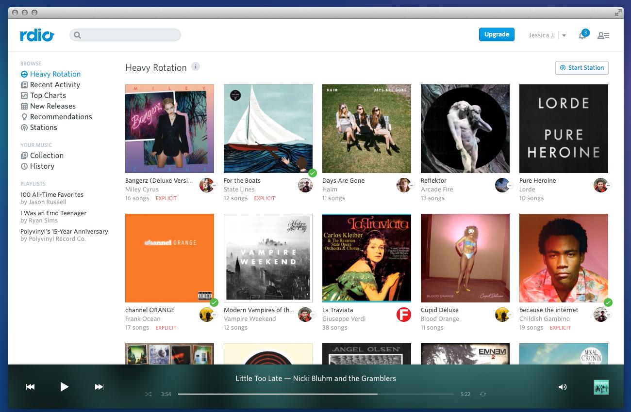This screenshot has width=631, height=412.
Task: Click user avatar beside Pure Heroine
Action: (x=601, y=185)
